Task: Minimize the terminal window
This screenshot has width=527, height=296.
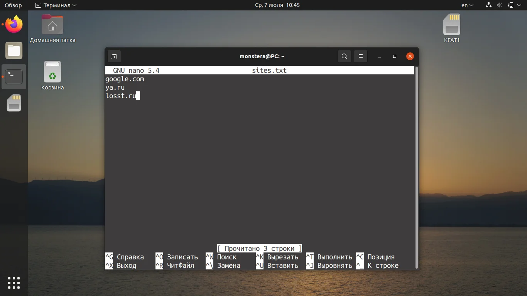Action: (x=379, y=56)
